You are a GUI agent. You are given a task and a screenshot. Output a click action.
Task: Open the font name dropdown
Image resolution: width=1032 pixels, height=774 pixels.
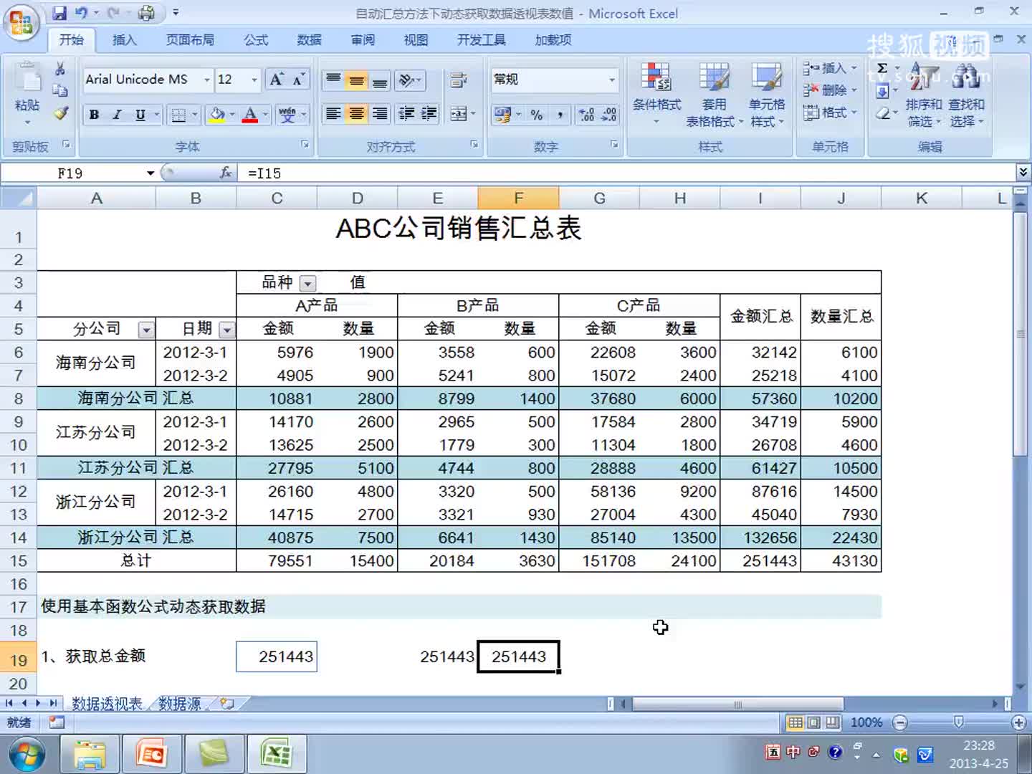pos(207,80)
